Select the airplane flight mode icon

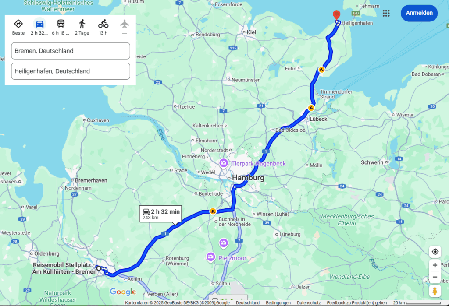[124, 24]
